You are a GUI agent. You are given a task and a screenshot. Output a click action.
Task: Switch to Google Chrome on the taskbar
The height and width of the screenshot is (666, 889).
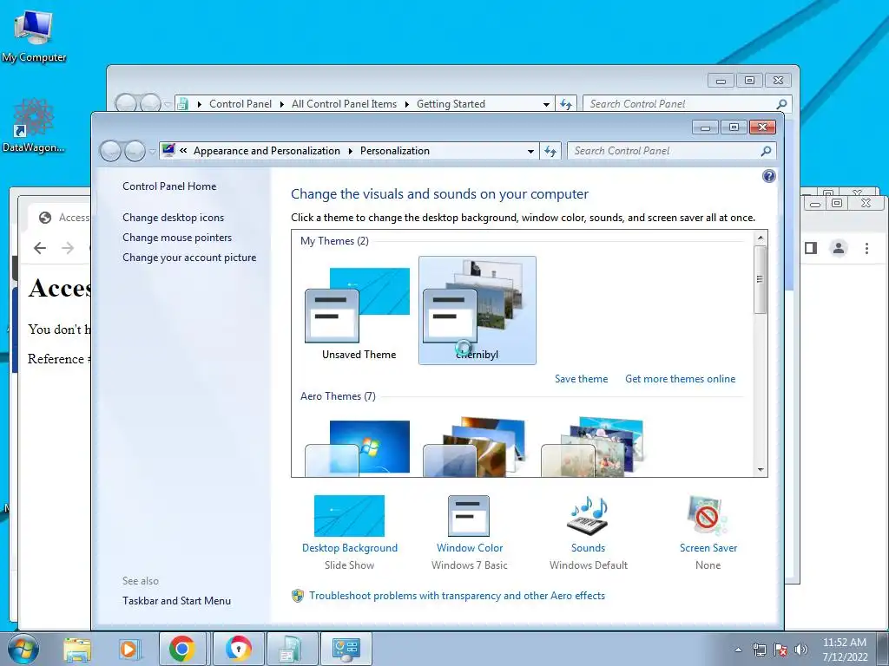pos(181,649)
